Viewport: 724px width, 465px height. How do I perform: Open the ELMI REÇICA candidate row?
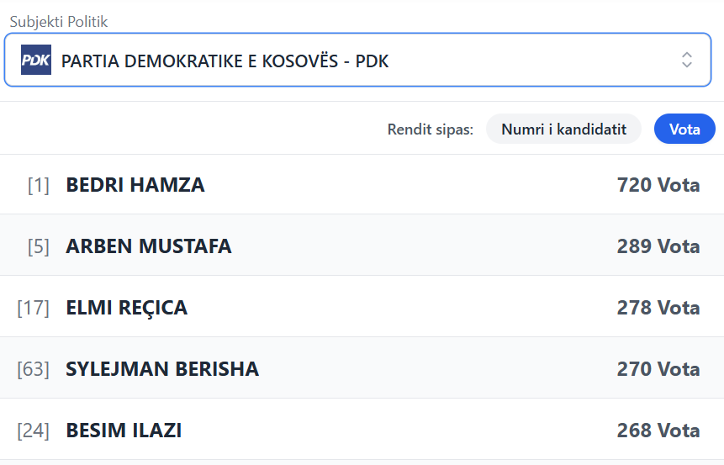click(127, 308)
